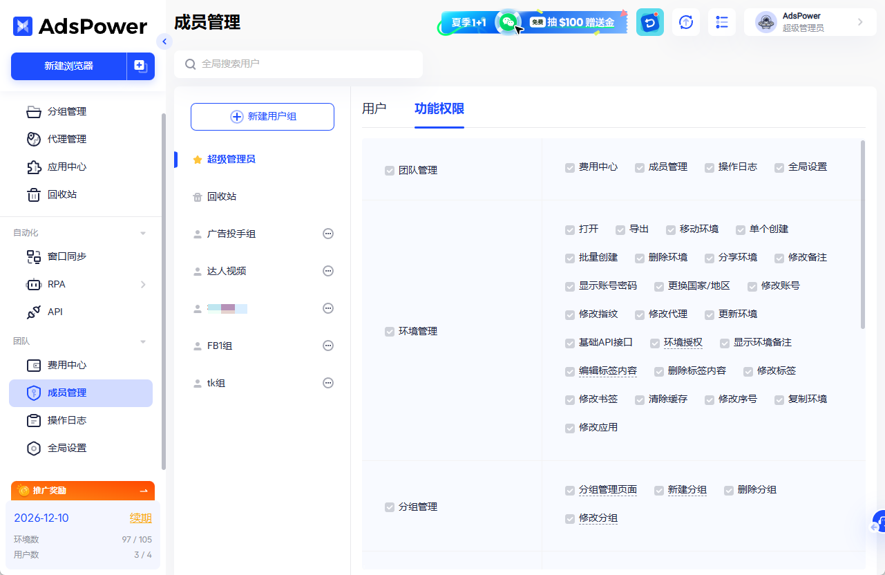Switch to the 用户 tab
This screenshot has height=575, width=885.
(374, 109)
